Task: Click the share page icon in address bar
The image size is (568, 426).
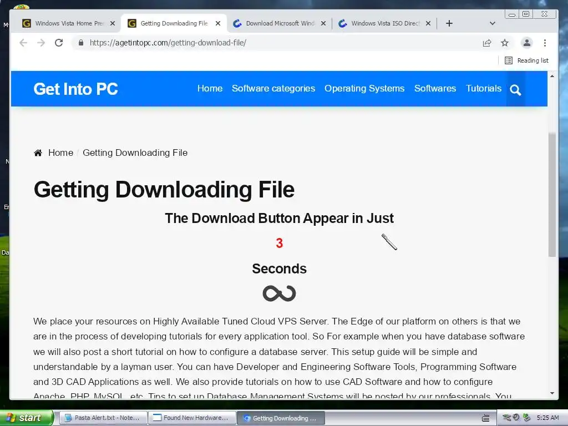Action: [487, 43]
